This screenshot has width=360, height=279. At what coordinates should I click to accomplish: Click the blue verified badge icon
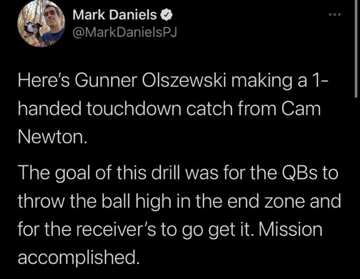click(166, 16)
